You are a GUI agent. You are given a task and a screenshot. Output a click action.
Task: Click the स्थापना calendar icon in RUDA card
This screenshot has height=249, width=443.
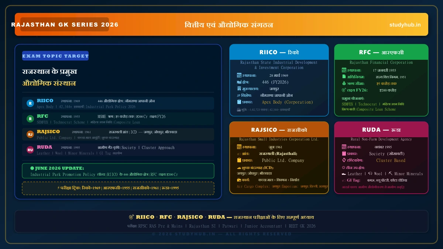[344, 147]
